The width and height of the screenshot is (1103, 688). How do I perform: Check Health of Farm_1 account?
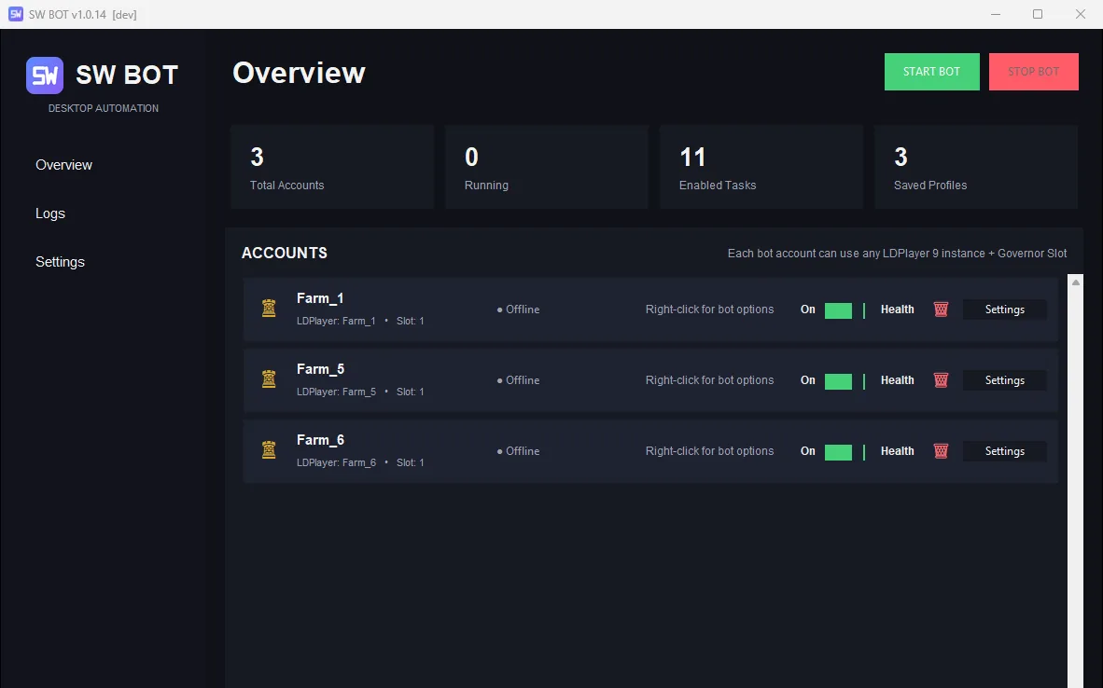pyautogui.click(x=897, y=310)
